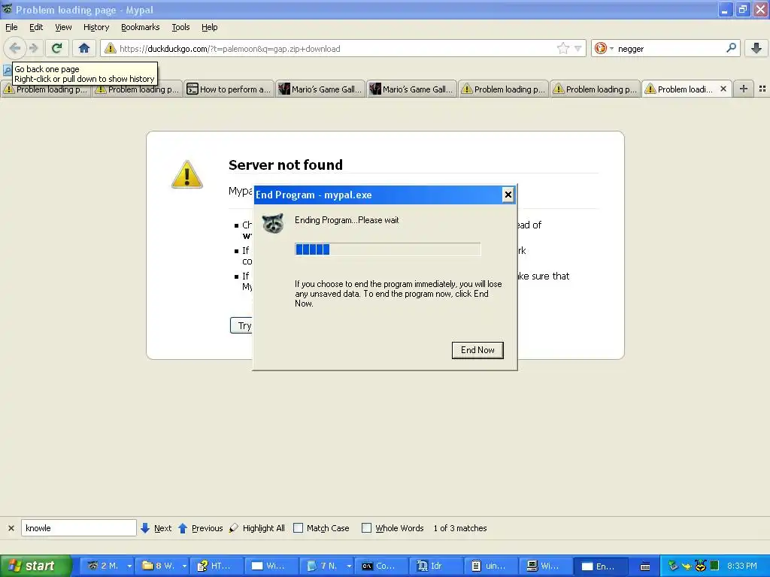This screenshot has height=577, width=770.
Task: Open the Downloads arrow button
Action: [756, 48]
